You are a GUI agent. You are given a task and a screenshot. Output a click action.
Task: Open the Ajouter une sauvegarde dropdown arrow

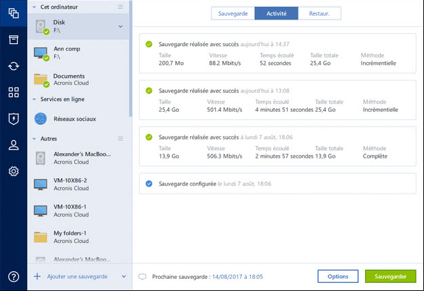[x=124, y=276]
